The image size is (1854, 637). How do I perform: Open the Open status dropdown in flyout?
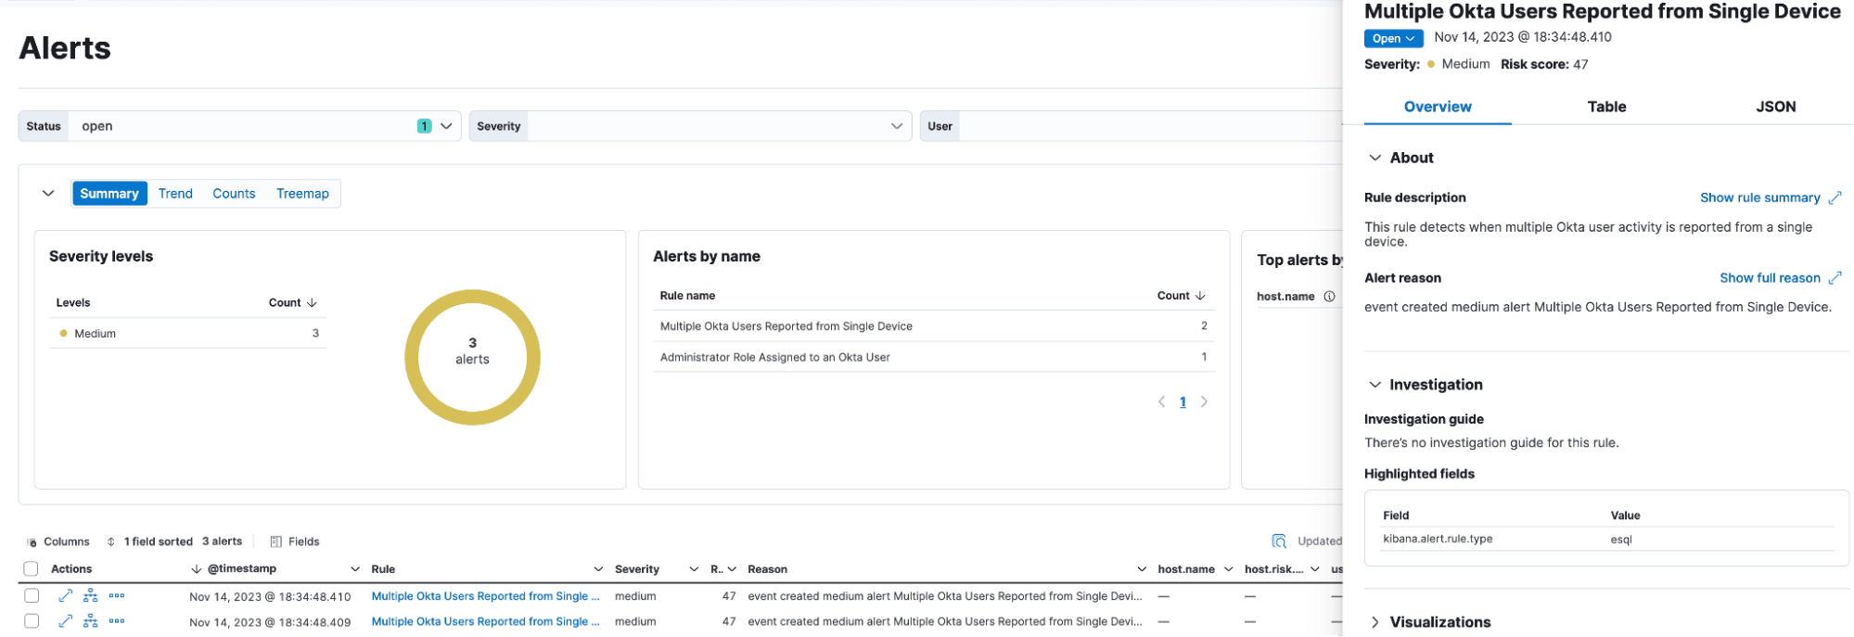click(x=1393, y=38)
